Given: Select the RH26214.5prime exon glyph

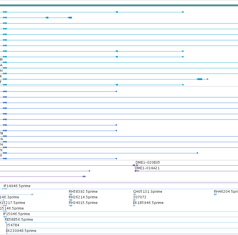Looking at the screenshot, I should [x=70, y=200].
